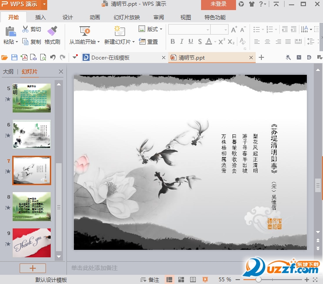Close the slide thumbnail panel
Viewport: 323px width, 284px height.
point(61,72)
